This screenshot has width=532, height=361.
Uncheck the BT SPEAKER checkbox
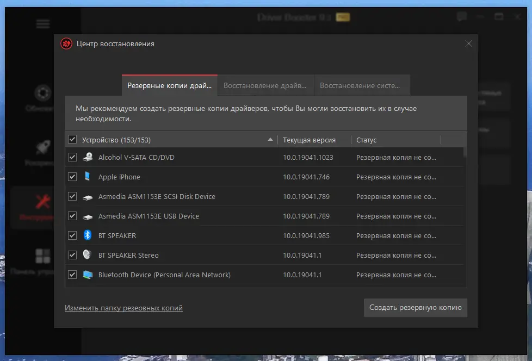click(72, 235)
